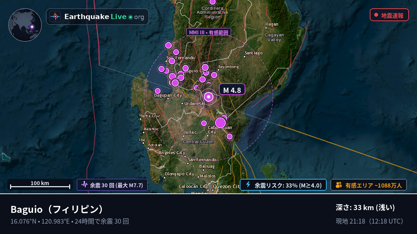Select the largest aftershock marker above Cabanatuan City
This screenshot has height=234, width=417.
click(220, 123)
